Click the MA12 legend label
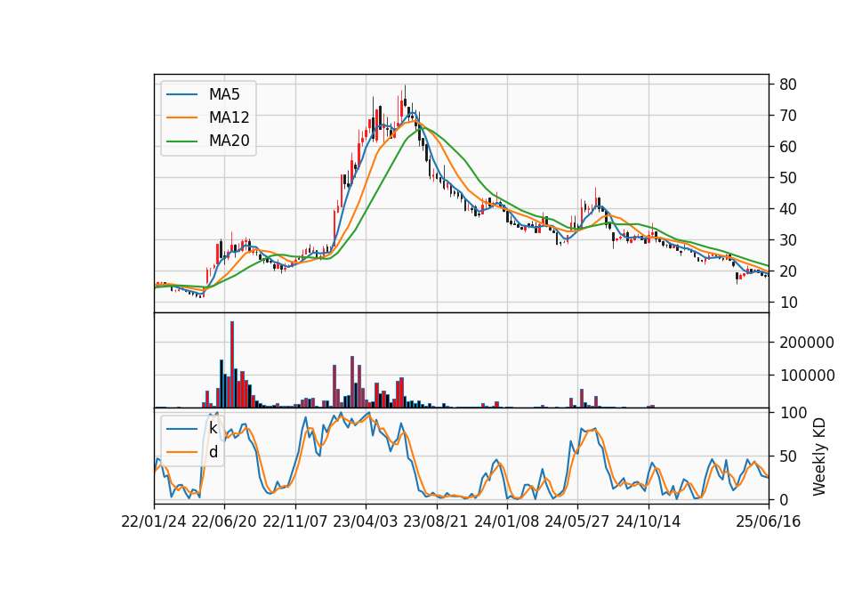Screen dimensions: 854x614 pos(229,117)
